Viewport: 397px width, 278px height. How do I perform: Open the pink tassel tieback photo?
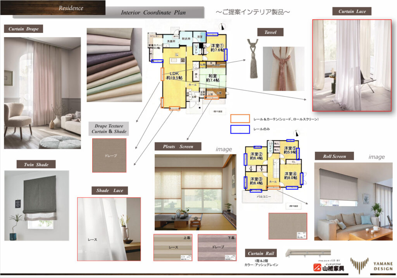click(283, 69)
